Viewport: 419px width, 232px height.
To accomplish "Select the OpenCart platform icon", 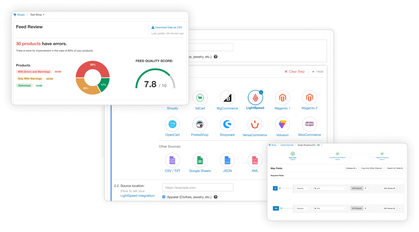I will coord(172,124).
